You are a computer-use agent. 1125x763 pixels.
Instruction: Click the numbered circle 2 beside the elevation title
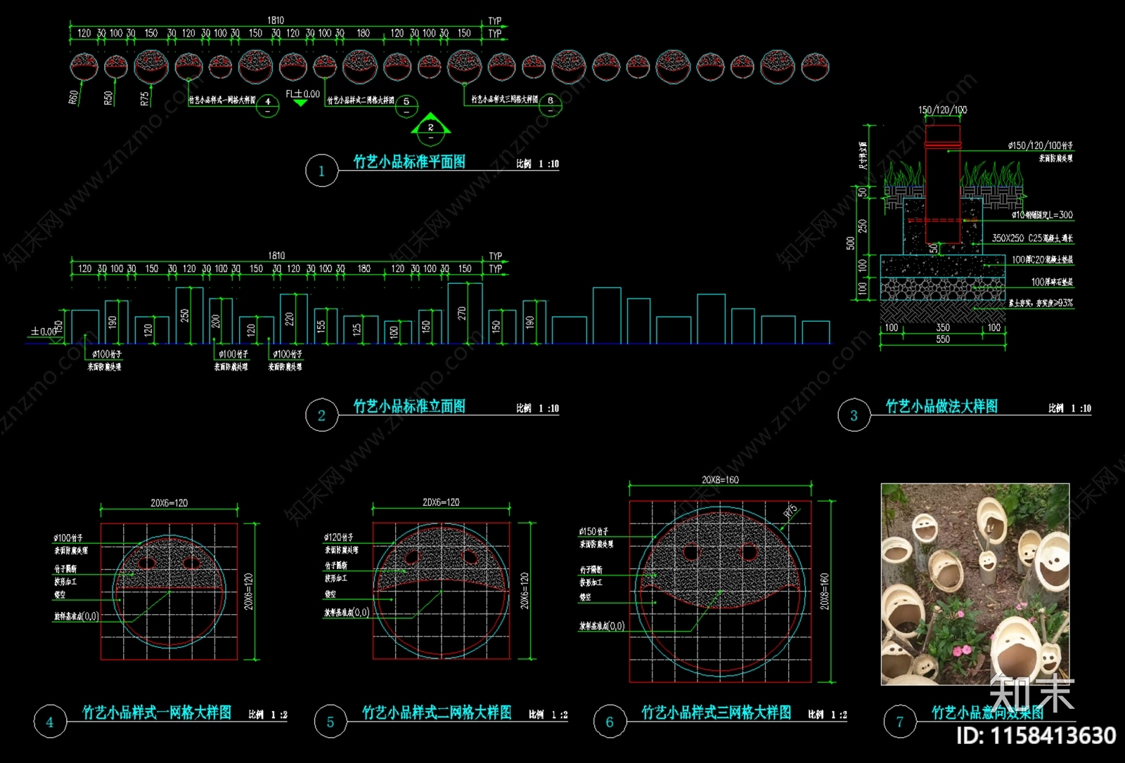click(x=321, y=415)
